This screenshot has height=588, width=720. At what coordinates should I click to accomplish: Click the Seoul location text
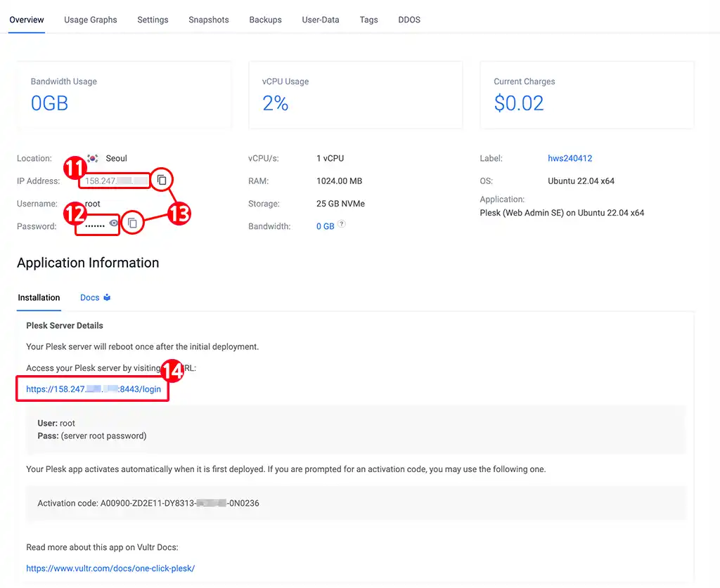[116, 158]
